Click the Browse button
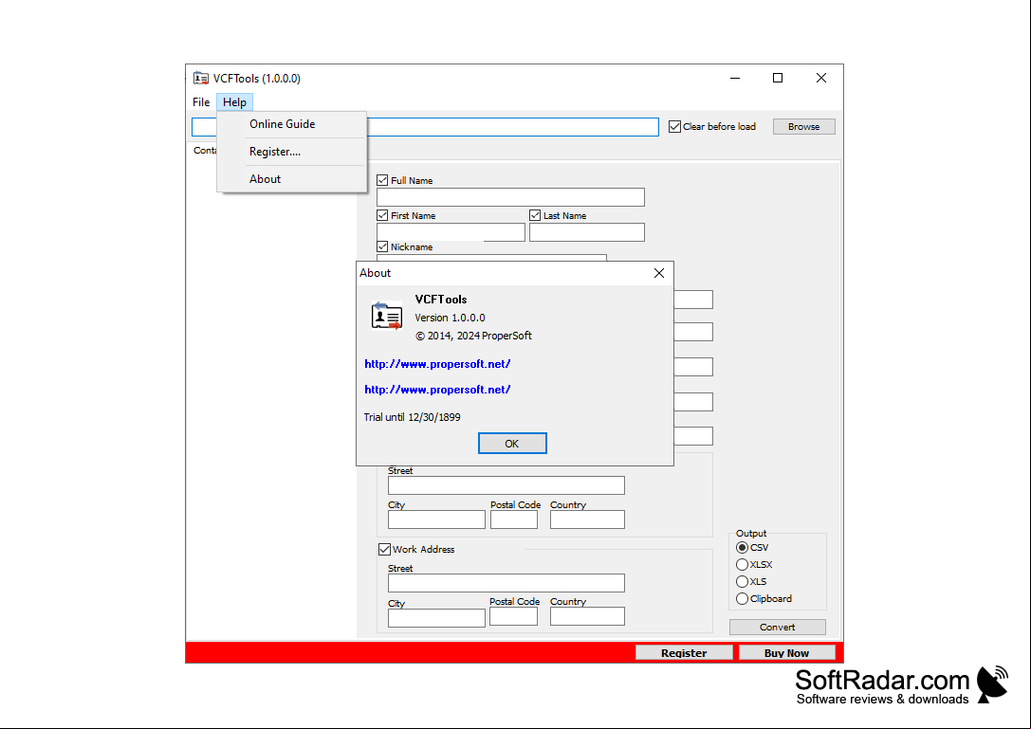This screenshot has height=729, width=1031. tap(803, 126)
